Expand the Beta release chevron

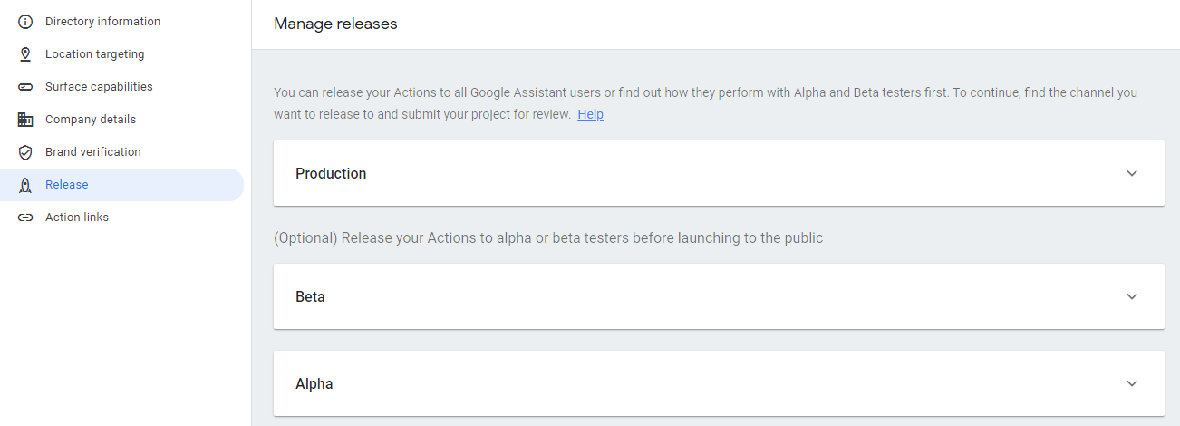[x=1131, y=296]
